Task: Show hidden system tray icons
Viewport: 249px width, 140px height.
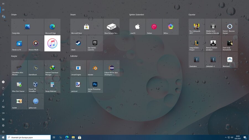Action: tap(225, 137)
